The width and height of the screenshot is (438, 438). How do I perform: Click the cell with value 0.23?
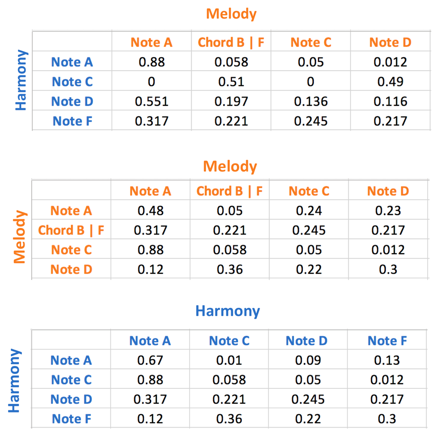click(388, 211)
